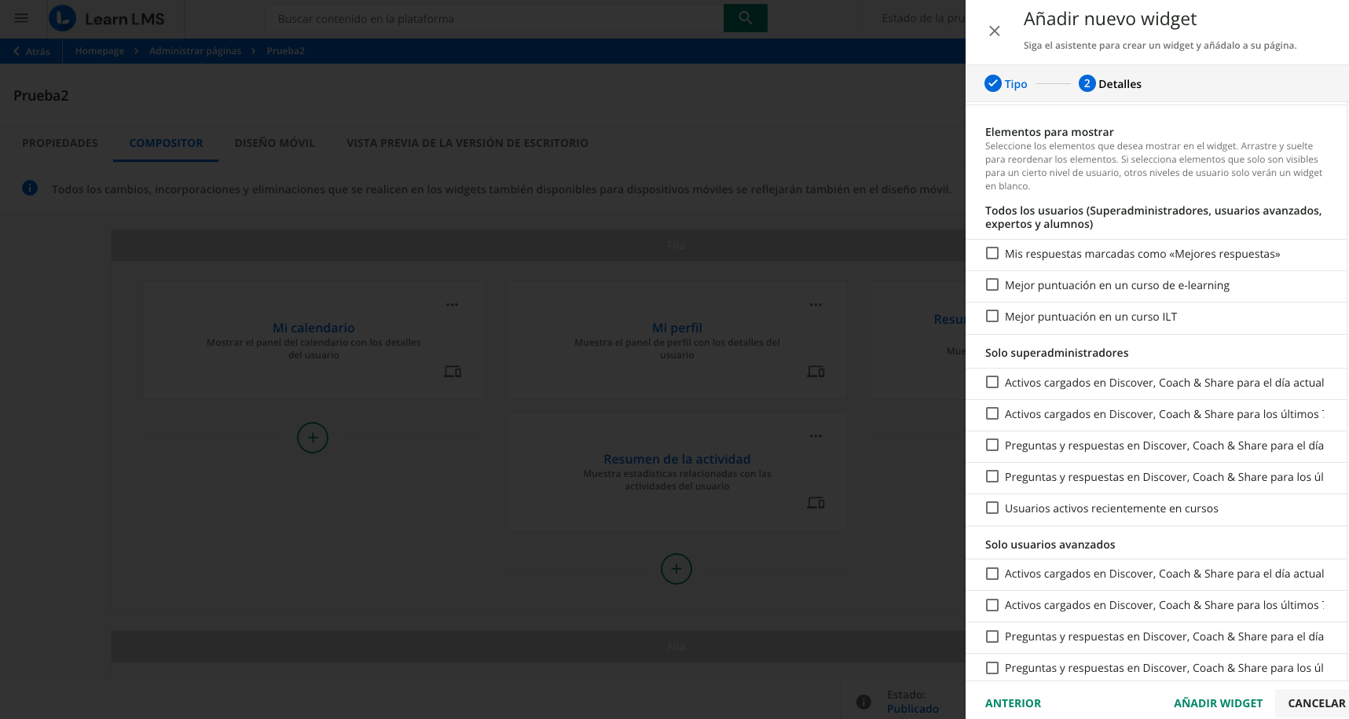
Task: Click the device icon on Resumen de la actividad
Action: click(x=816, y=503)
